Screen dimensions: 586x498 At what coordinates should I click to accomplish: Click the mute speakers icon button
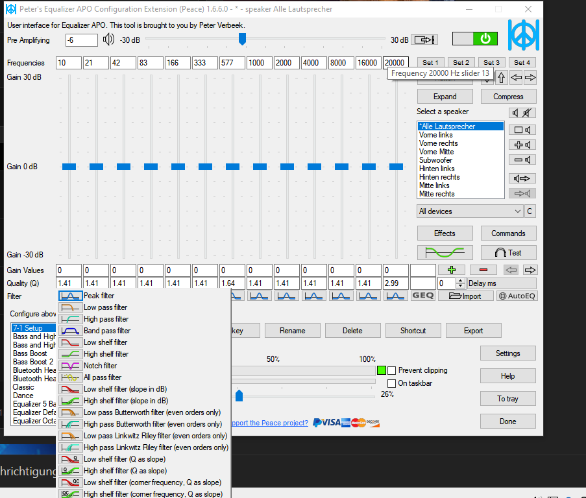[x=522, y=113]
